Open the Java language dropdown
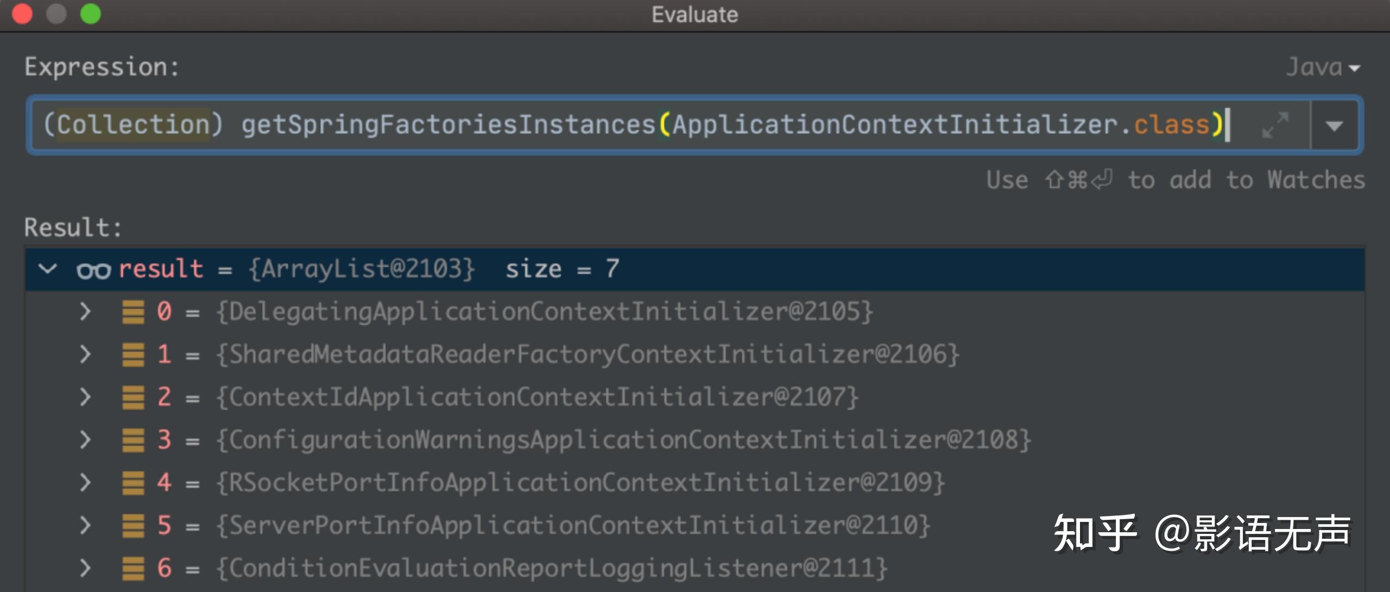The height and width of the screenshot is (592, 1390). 1323,68
